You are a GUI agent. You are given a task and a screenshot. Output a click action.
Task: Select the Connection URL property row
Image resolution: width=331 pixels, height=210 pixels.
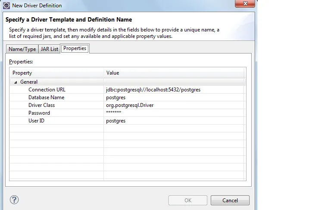47,90
